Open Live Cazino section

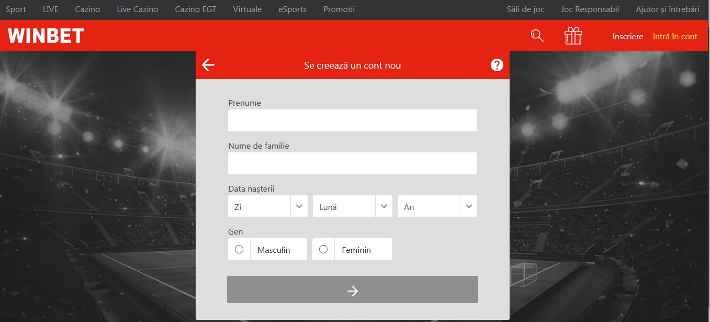(x=138, y=9)
